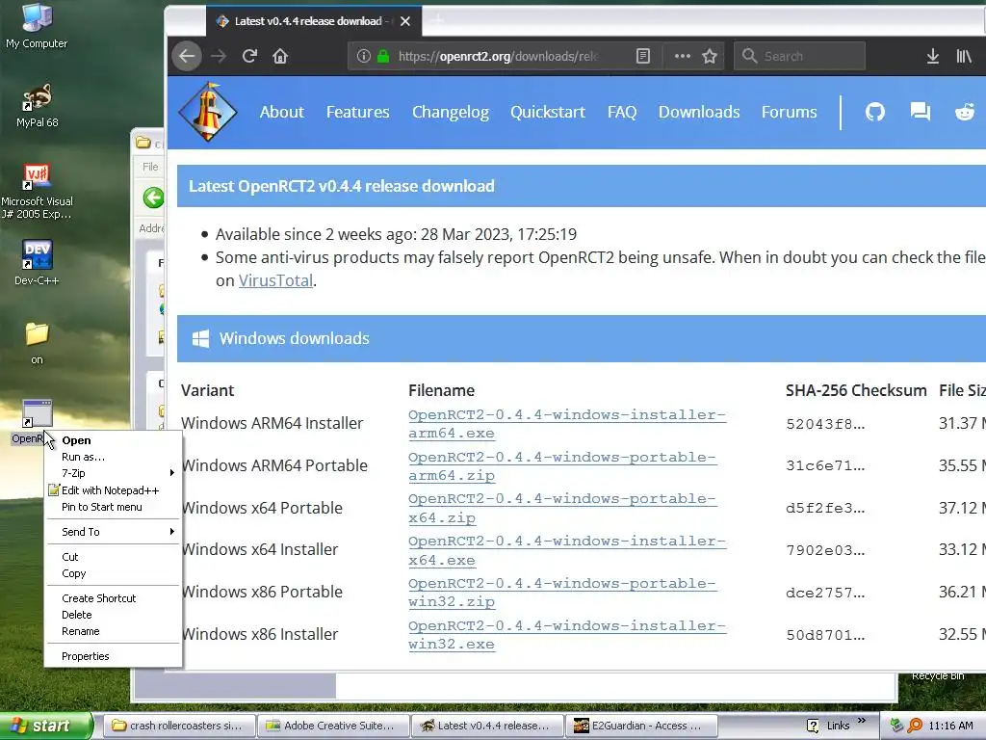Screen dimensions: 986x740
Task: Download OpenRCT2-0.4.4-windows-portable-arm64.zip
Action: pyautogui.click(x=561, y=466)
